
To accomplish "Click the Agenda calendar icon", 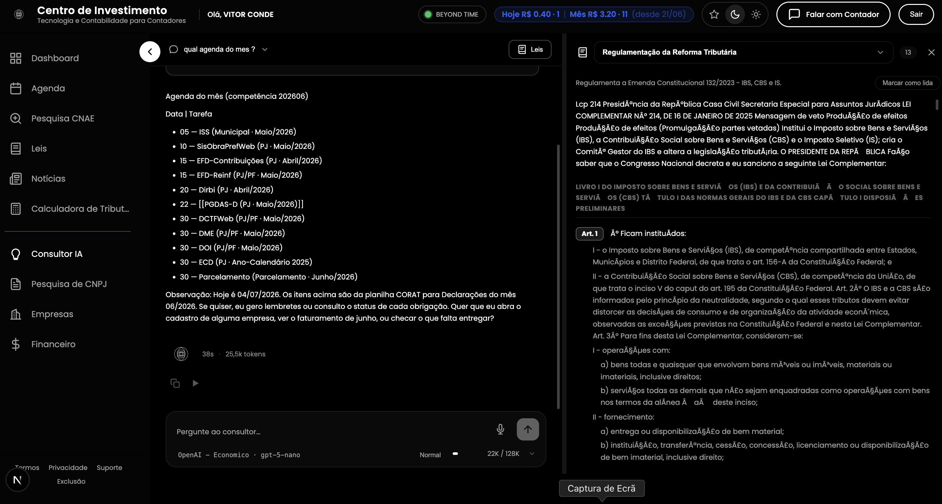I will point(16,88).
